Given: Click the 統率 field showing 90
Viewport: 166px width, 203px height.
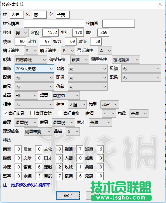Looking at the screenshot, I should 21,42.
